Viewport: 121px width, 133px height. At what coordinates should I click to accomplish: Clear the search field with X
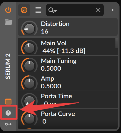(98, 10)
